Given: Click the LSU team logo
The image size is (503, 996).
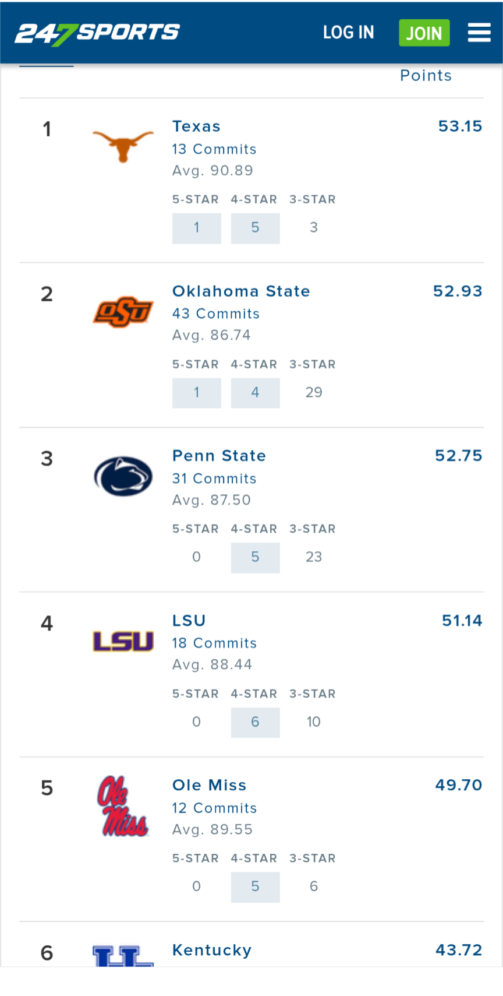Looking at the screenshot, I should click(123, 641).
